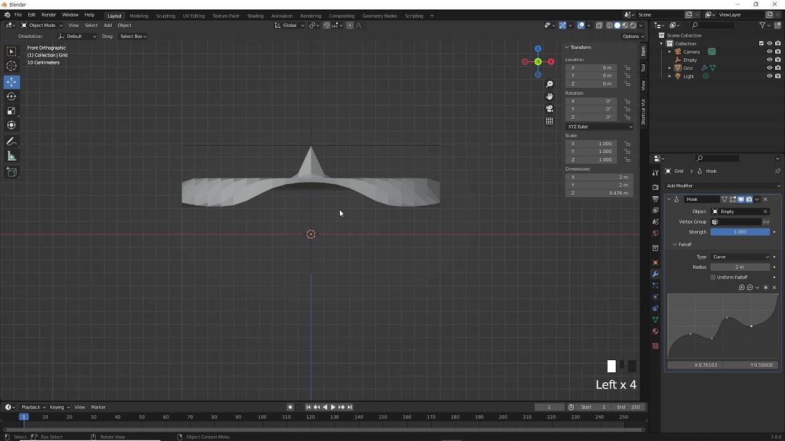Open the Render properties tab
Viewport: 785px width, 441px height.
pyautogui.click(x=656, y=187)
